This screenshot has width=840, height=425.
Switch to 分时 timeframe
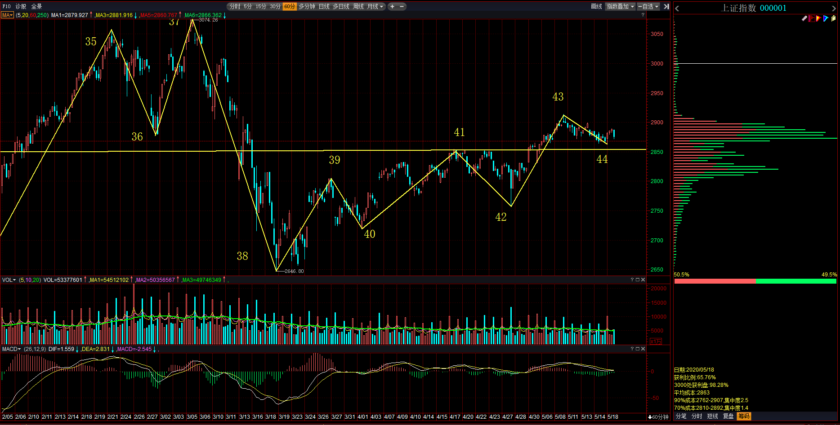tap(235, 6)
